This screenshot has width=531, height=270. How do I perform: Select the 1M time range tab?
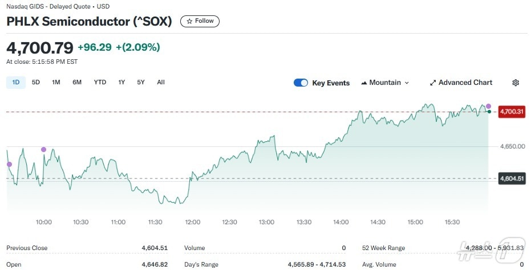pos(56,82)
